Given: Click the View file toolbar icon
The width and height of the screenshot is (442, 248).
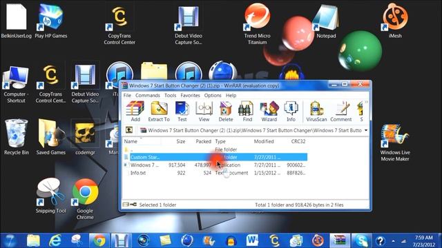Looking at the screenshot, I should (204, 112).
